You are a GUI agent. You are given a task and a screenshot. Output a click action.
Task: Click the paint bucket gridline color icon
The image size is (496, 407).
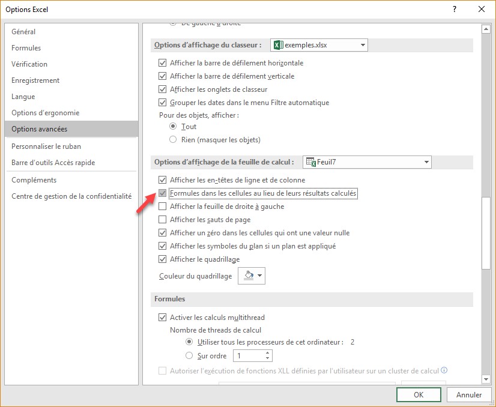(x=249, y=275)
